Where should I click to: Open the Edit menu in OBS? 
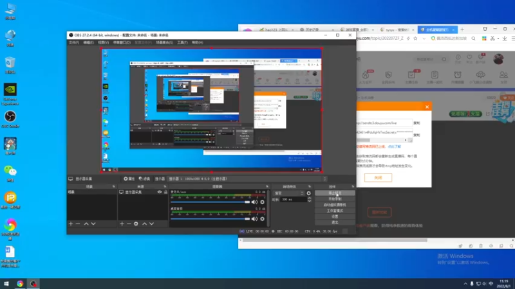88,42
